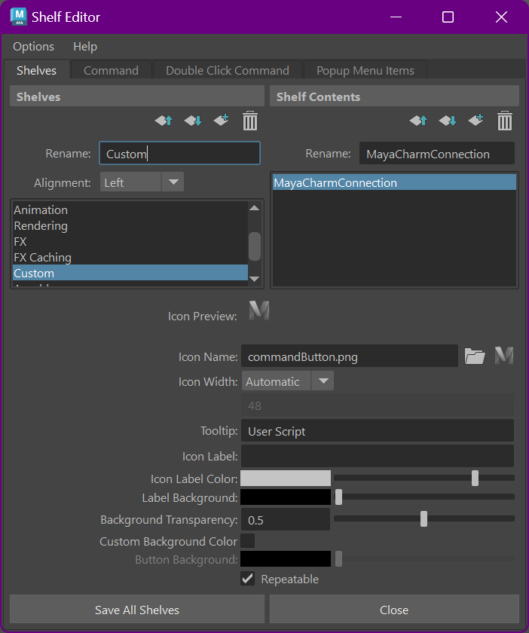Open Maya icon browser next to Icon Name
This screenshot has width=529, height=633.
tap(504, 356)
